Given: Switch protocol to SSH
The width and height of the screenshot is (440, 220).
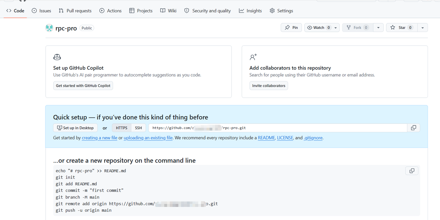Looking at the screenshot, I should (139, 128).
